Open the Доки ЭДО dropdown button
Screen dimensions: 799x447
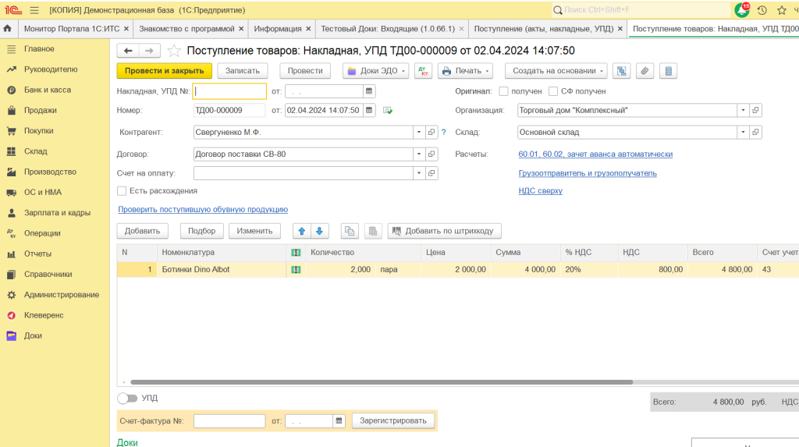[x=376, y=71]
